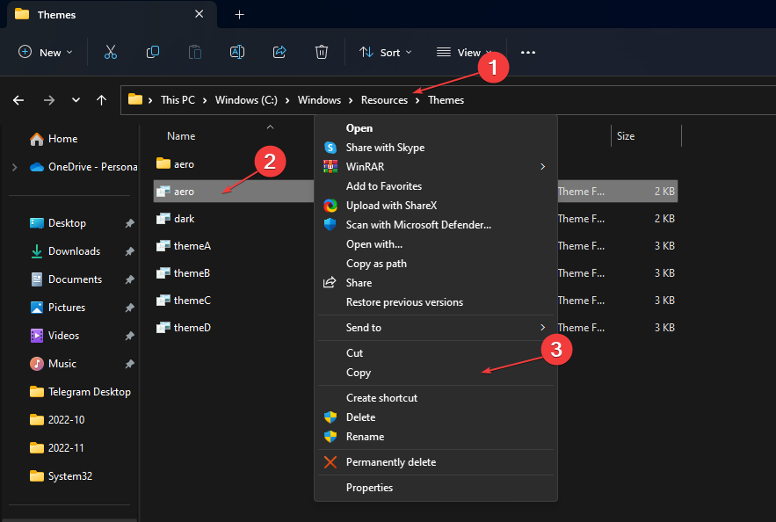Image resolution: width=776 pixels, height=522 pixels.
Task: Click the Cut scissors icon in toolbar
Action: [x=111, y=52]
